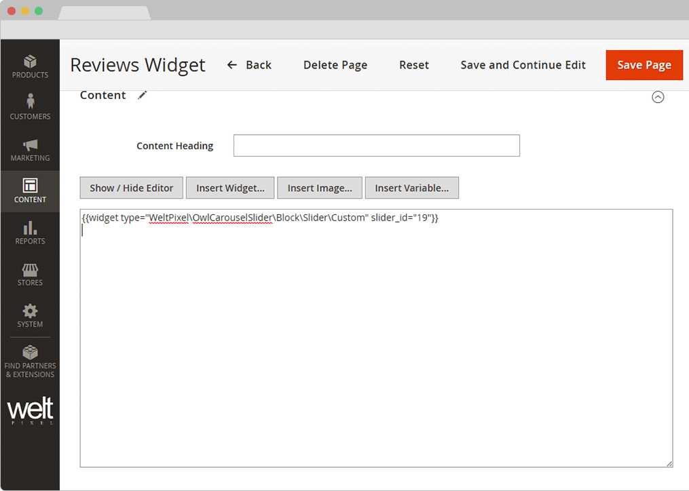Click the Insert Image... button

pos(320,188)
